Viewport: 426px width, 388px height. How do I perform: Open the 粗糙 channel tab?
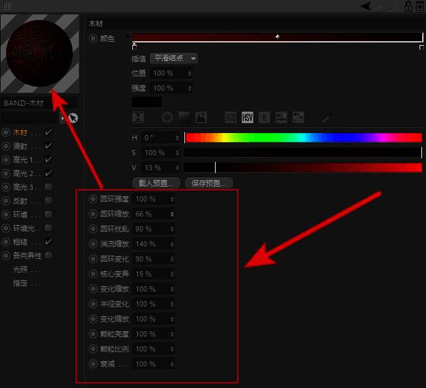click(20, 242)
